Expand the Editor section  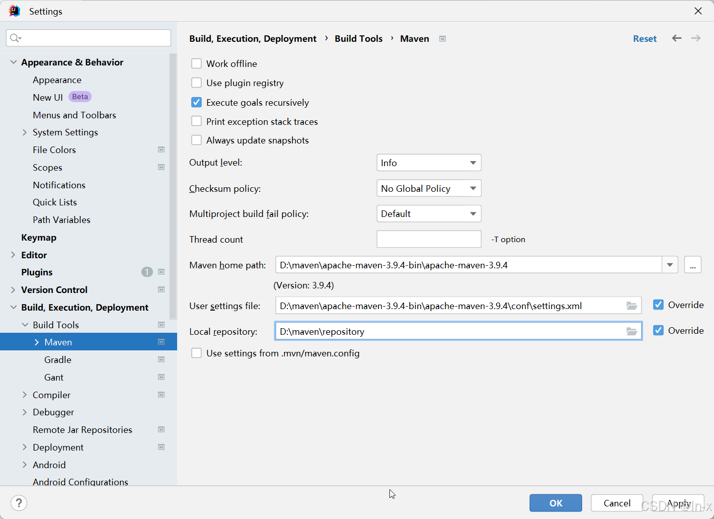[14, 255]
